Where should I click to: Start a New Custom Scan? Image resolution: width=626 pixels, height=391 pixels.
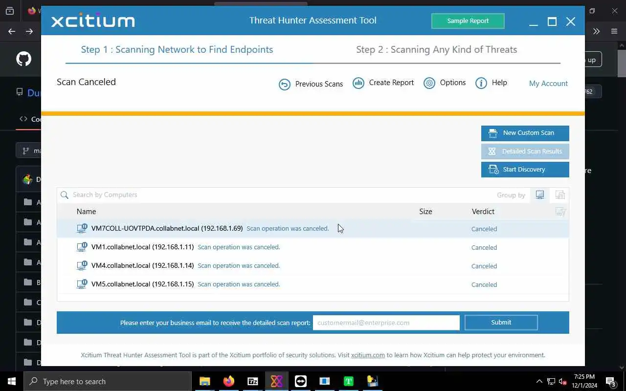point(525,133)
